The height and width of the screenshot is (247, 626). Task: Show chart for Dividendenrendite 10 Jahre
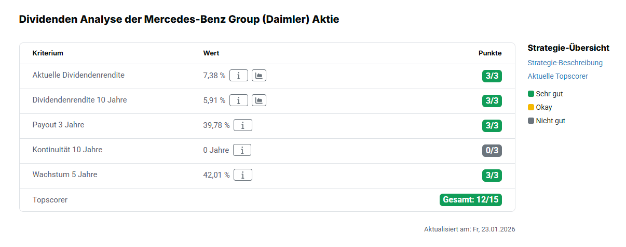(x=259, y=100)
